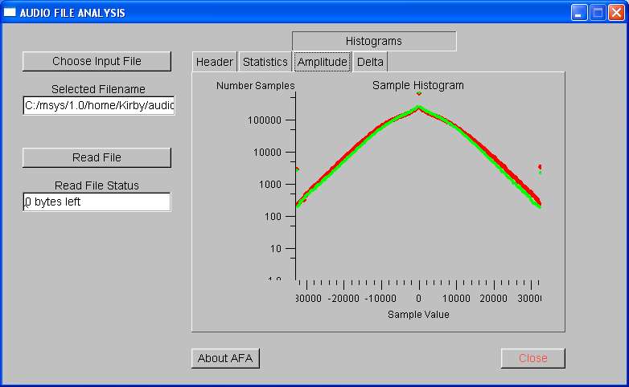
Task: Maximize the Audio File Analysis window
Action: 598,13
